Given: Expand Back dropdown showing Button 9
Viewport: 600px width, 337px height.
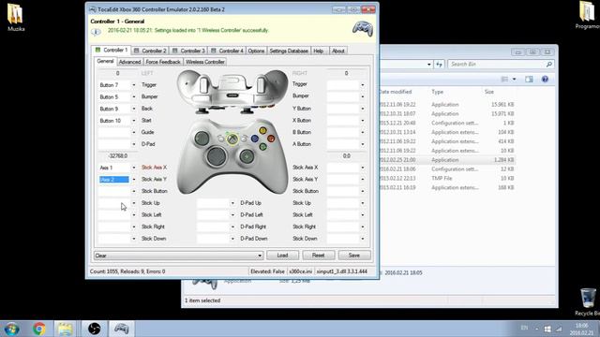Looking at the screenshot, I should (x=134, y=109).
